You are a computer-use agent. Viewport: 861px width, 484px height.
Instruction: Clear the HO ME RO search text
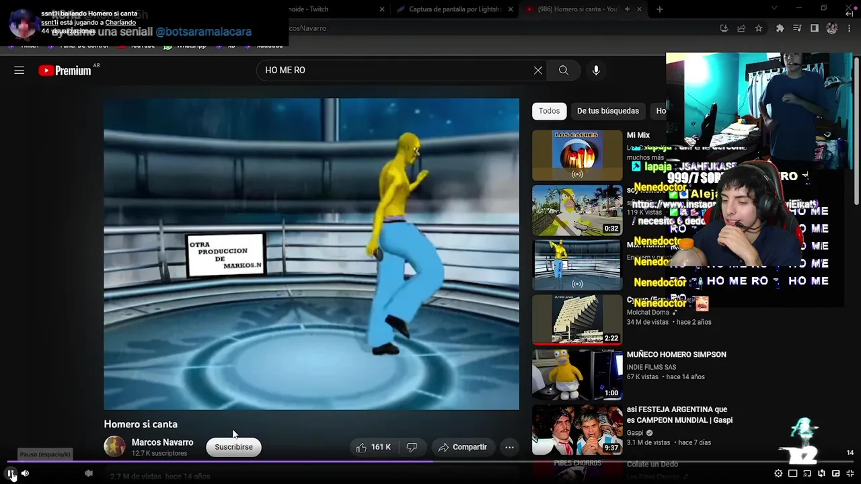[538, 70]
